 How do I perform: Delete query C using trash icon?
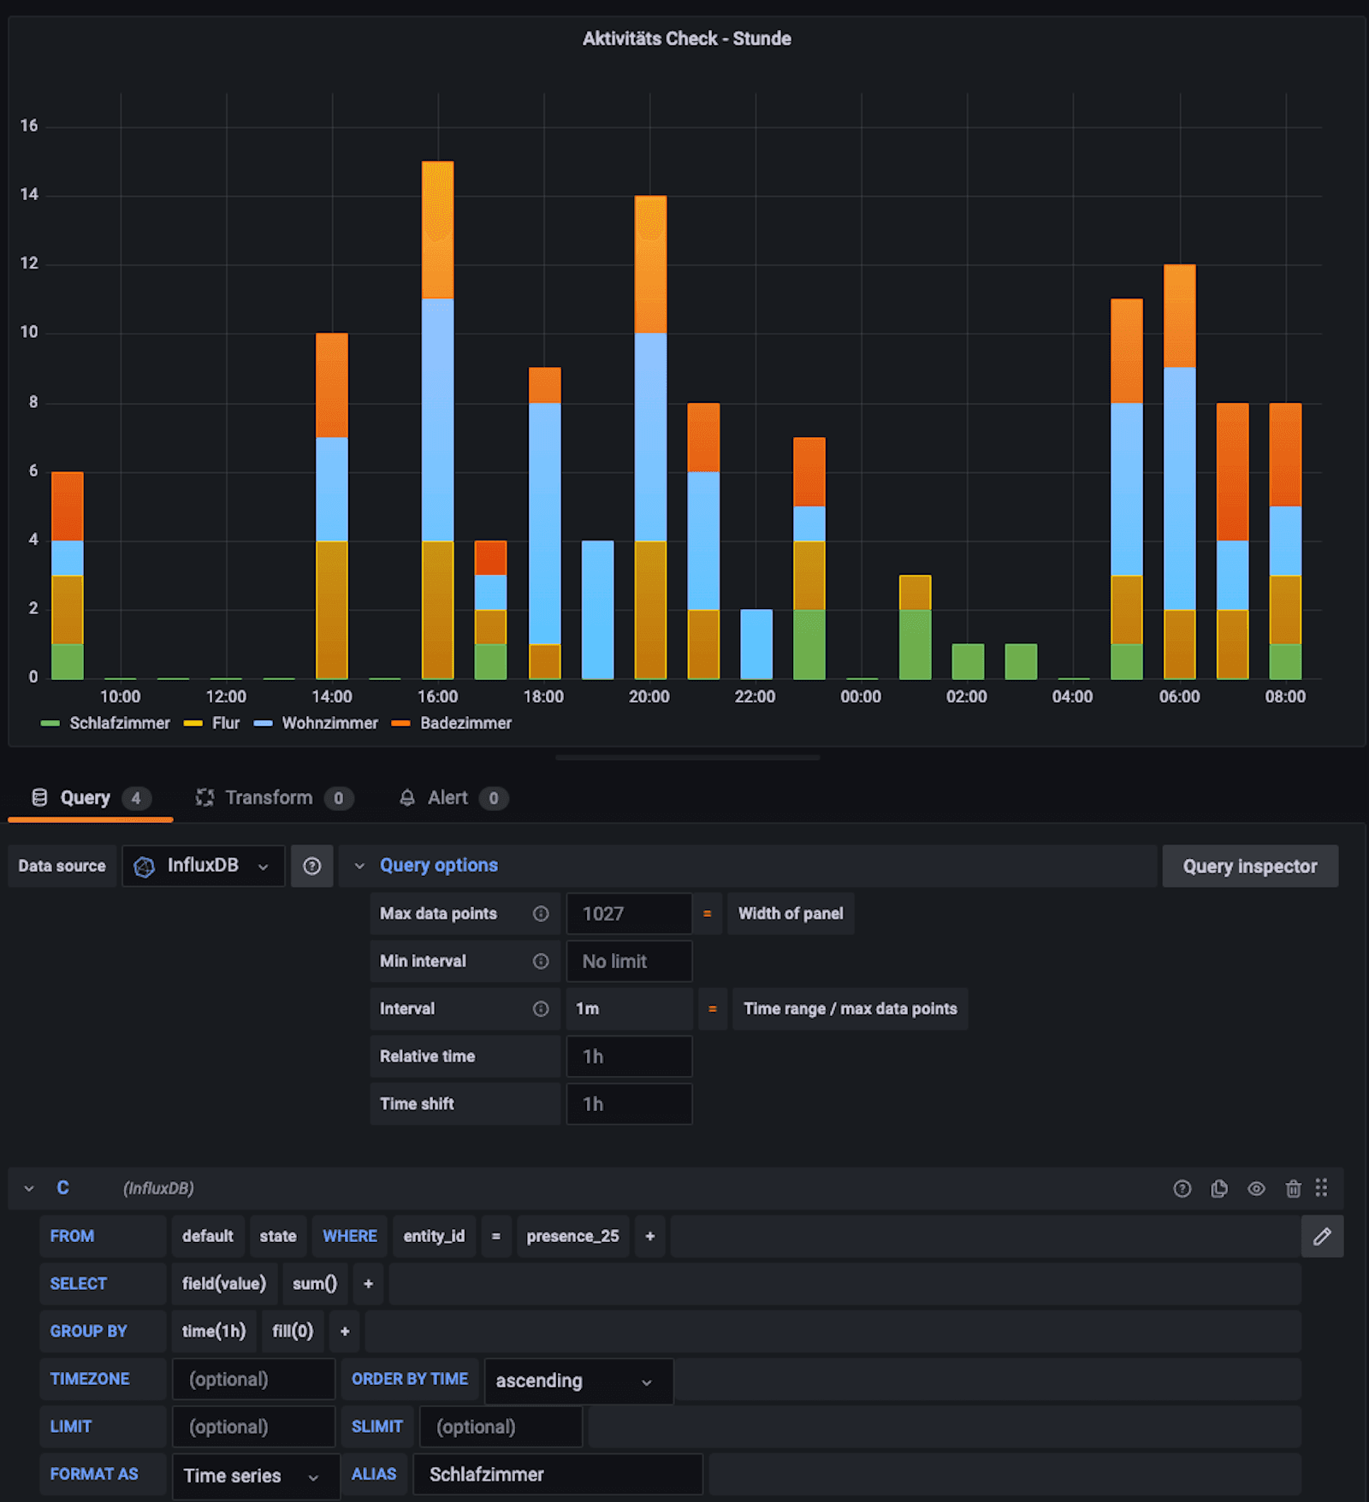[x=1293, y=1188]
